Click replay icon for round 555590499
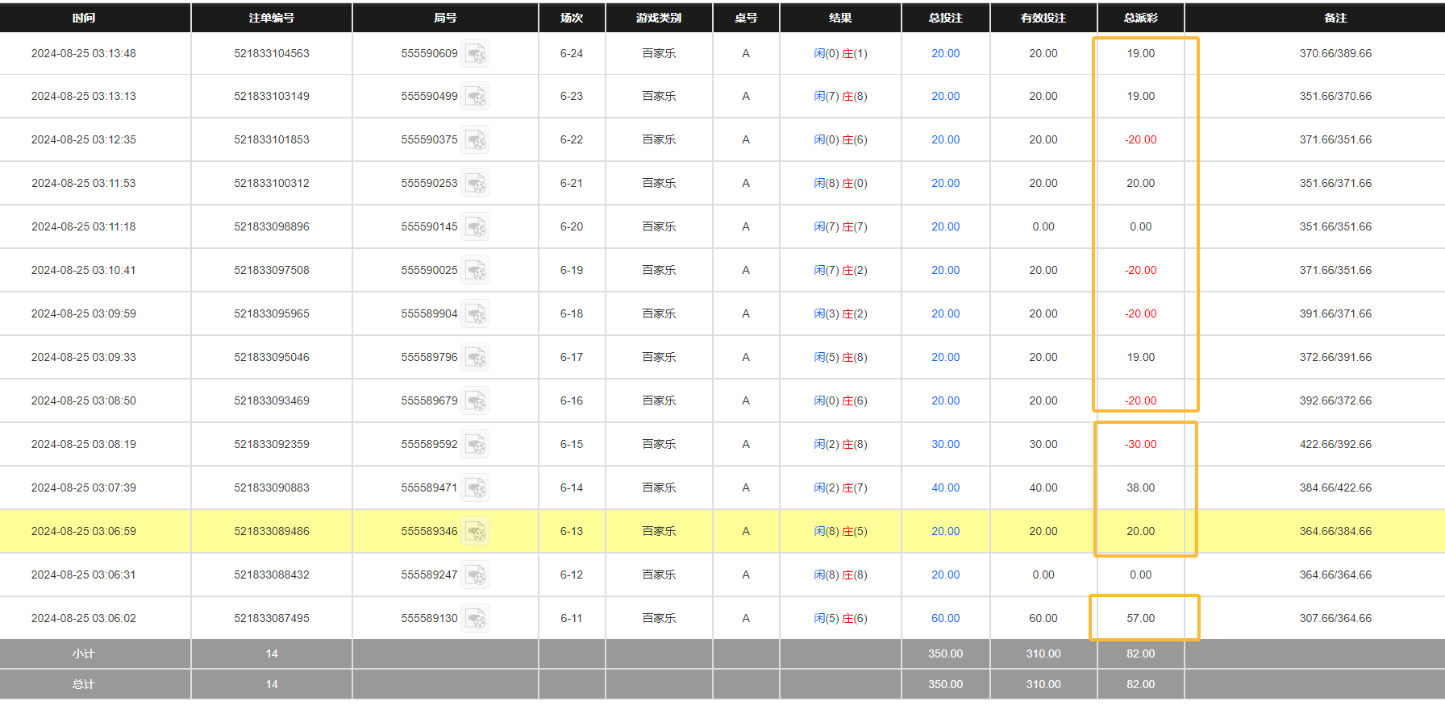This screenshot has width=1445, height=726. point(475,97)
